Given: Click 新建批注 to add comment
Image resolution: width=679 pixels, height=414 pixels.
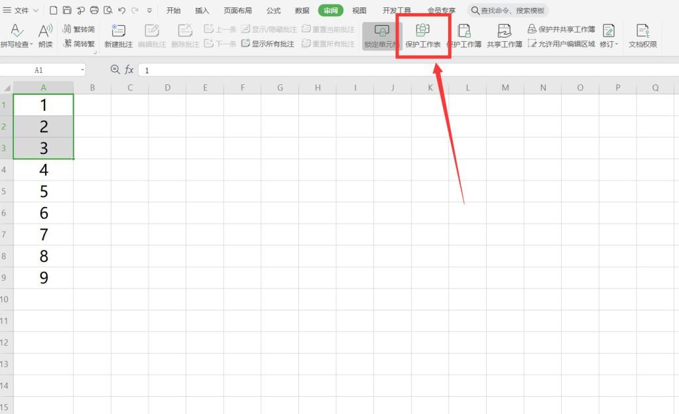Looking at the screenshot, I should pos(118,36).
